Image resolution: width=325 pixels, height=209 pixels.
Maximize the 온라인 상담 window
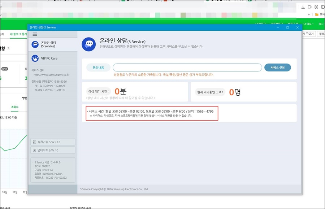pyautogui.click(x=287, y=27)
